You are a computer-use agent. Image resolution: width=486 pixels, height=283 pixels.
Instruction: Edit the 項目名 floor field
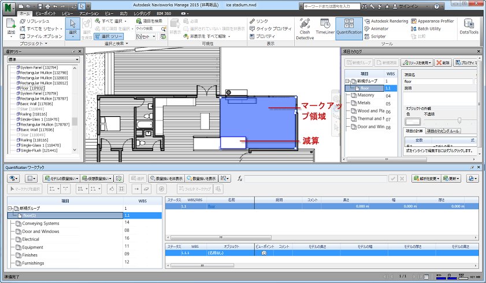click(438, 82)
